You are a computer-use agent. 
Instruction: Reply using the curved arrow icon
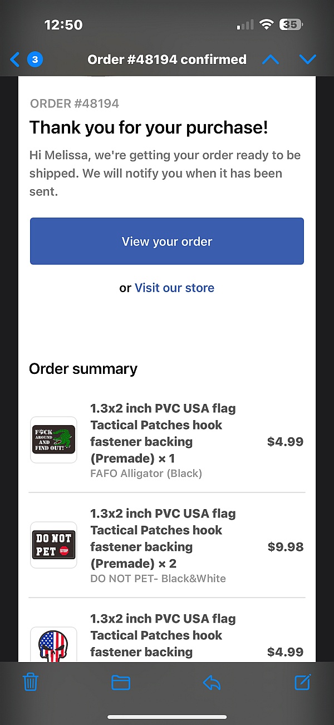[212, 682]
